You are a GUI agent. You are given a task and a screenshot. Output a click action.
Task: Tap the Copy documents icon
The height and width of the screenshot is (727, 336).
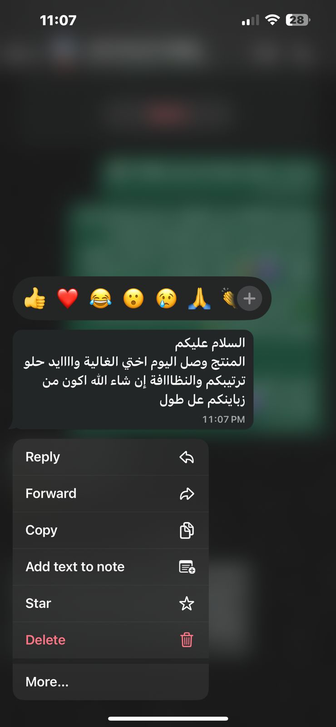187,530
